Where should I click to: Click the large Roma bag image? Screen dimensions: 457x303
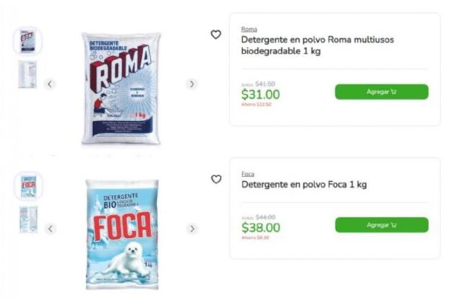pos(121,88)
